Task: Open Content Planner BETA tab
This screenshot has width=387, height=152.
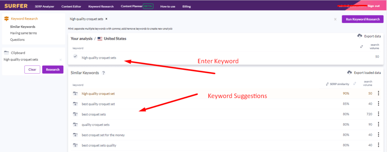Action: click(137, 6)
